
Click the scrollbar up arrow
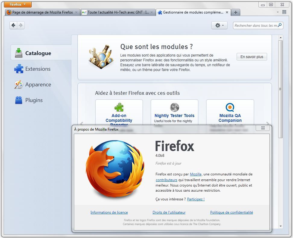(280, 38)
